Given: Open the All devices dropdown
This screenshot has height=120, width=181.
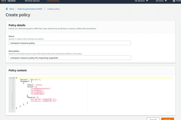Looking at the screenshot, I should (x=141, y=1).
